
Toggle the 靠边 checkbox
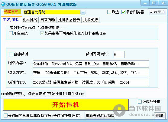109,12
